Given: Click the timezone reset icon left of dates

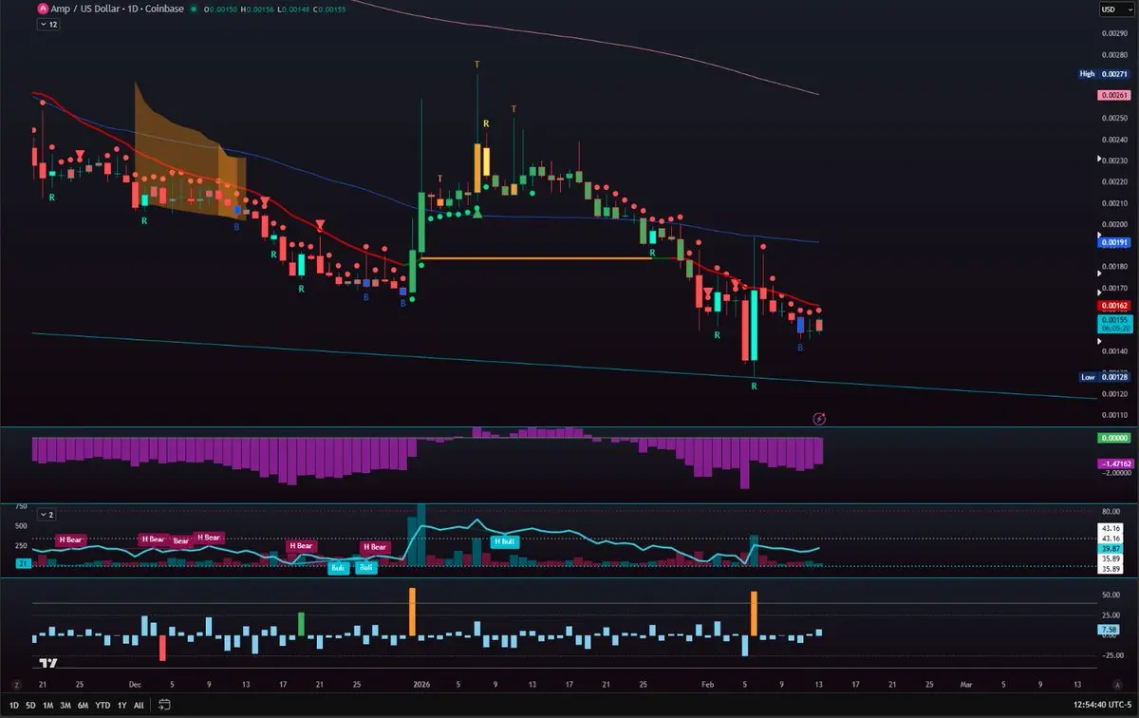Looking at the screenshot, I should pos(16,686).
